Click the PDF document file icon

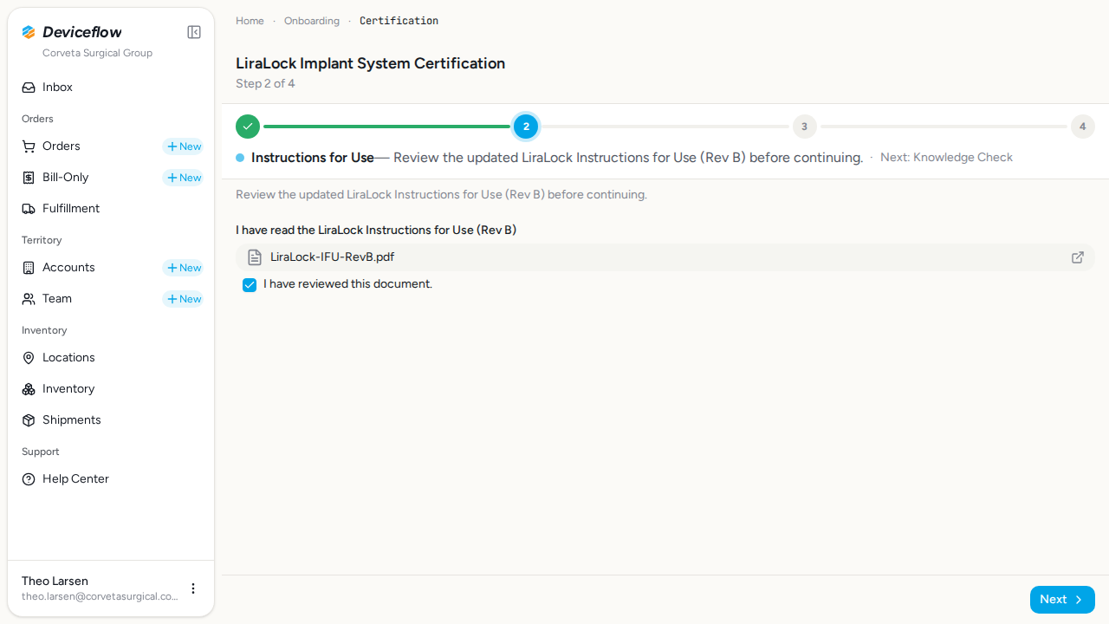coord(255,257)
